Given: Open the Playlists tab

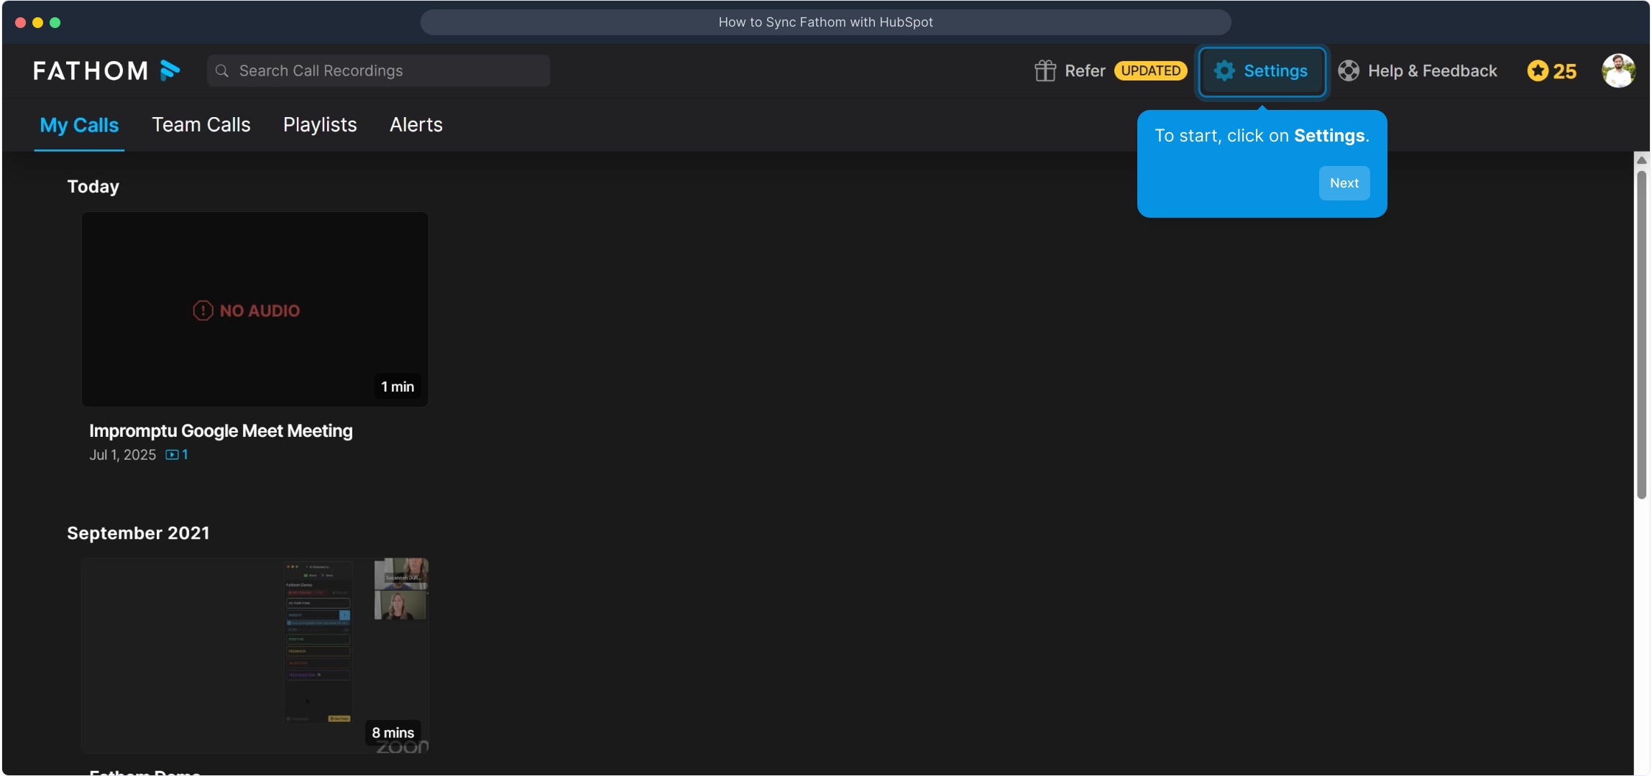Looking at the screenshot, I should coord(320,125).
